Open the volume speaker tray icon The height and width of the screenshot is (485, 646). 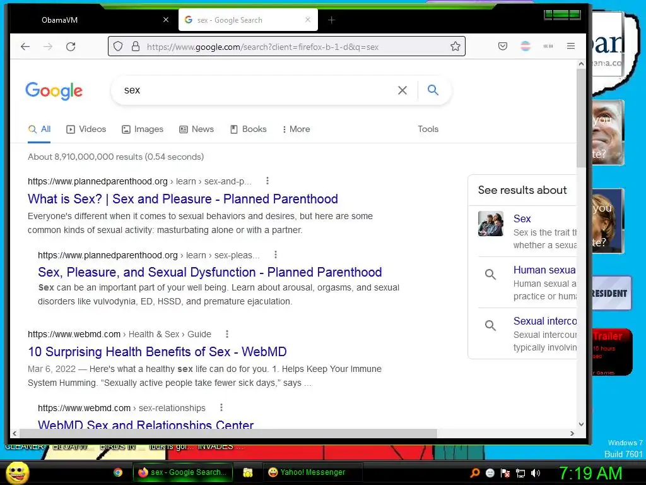coord(536,473)
